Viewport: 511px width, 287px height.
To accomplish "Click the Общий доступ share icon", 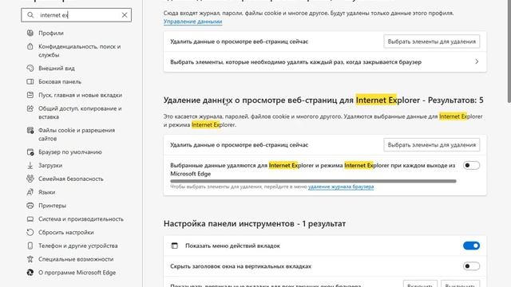I will 30,108.
